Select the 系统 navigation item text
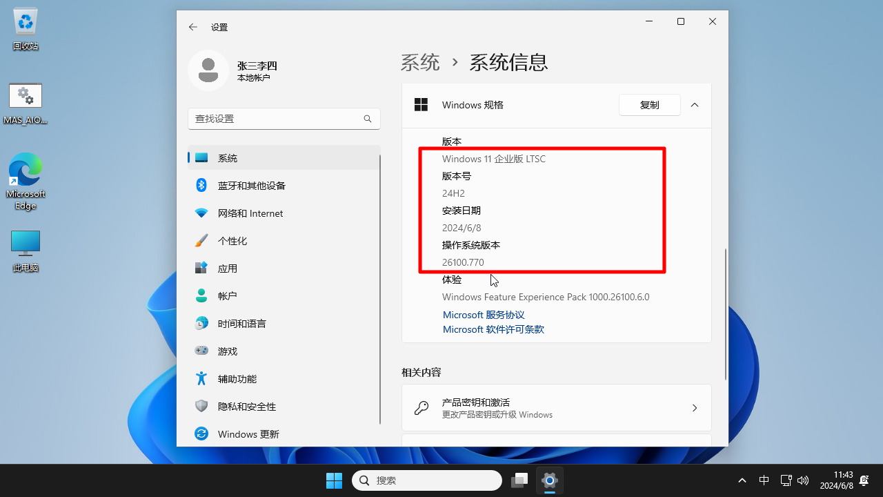Screen dimensions: 883x497 coord(228,158)
